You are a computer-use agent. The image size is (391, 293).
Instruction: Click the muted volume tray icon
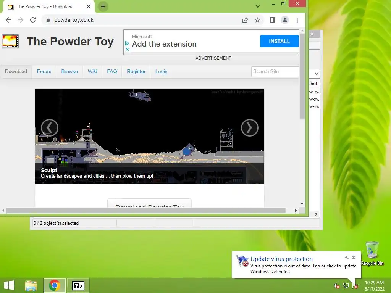click(336, 286)
